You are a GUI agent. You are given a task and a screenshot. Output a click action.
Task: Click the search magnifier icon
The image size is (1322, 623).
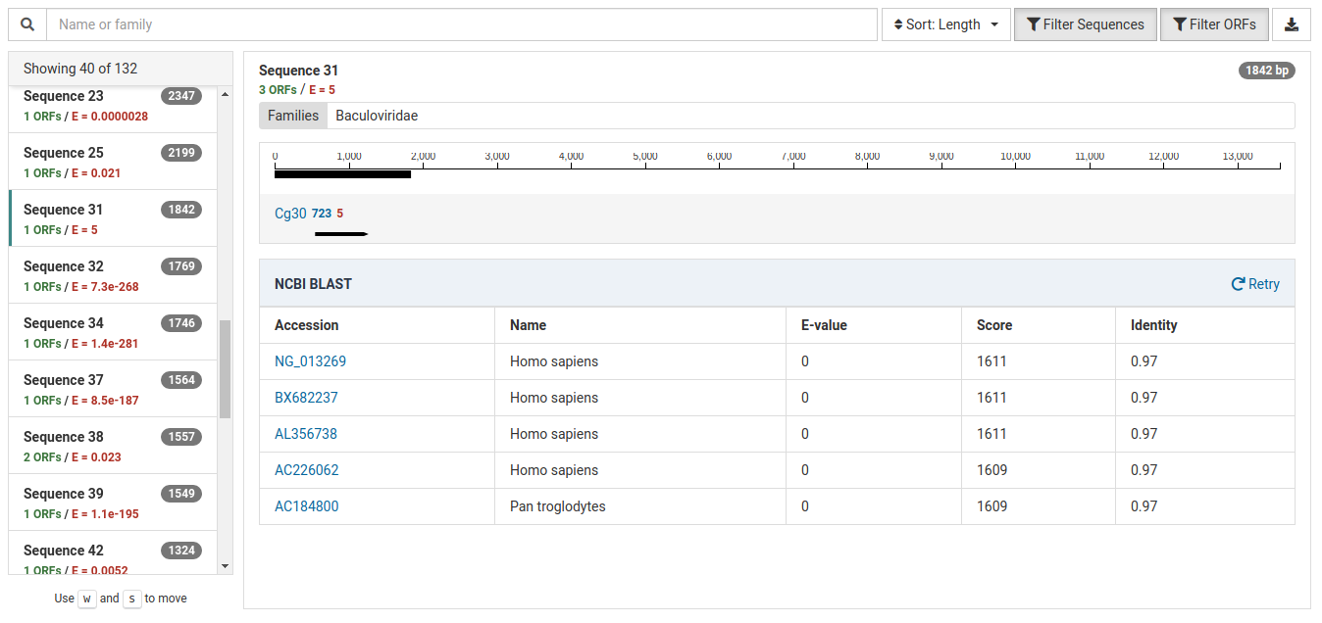[27, 24]
